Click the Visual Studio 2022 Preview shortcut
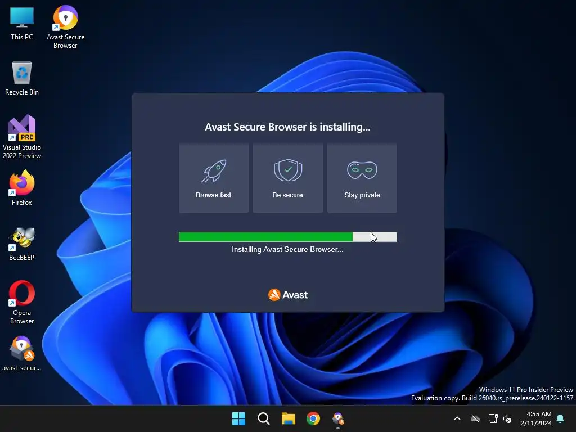Viewport: 576px width, 432px height. (22, 137)
